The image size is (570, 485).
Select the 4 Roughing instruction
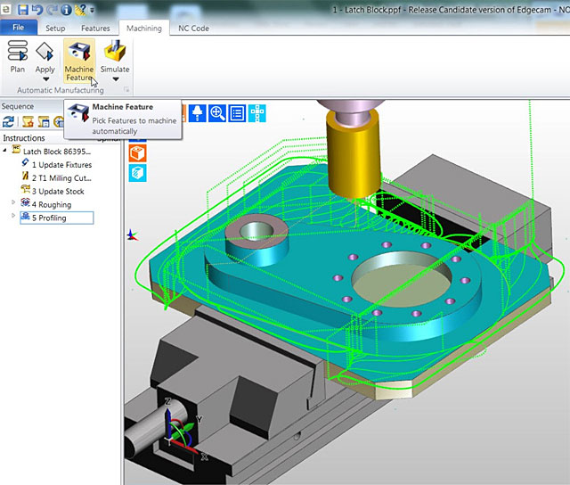pos(52,204)
